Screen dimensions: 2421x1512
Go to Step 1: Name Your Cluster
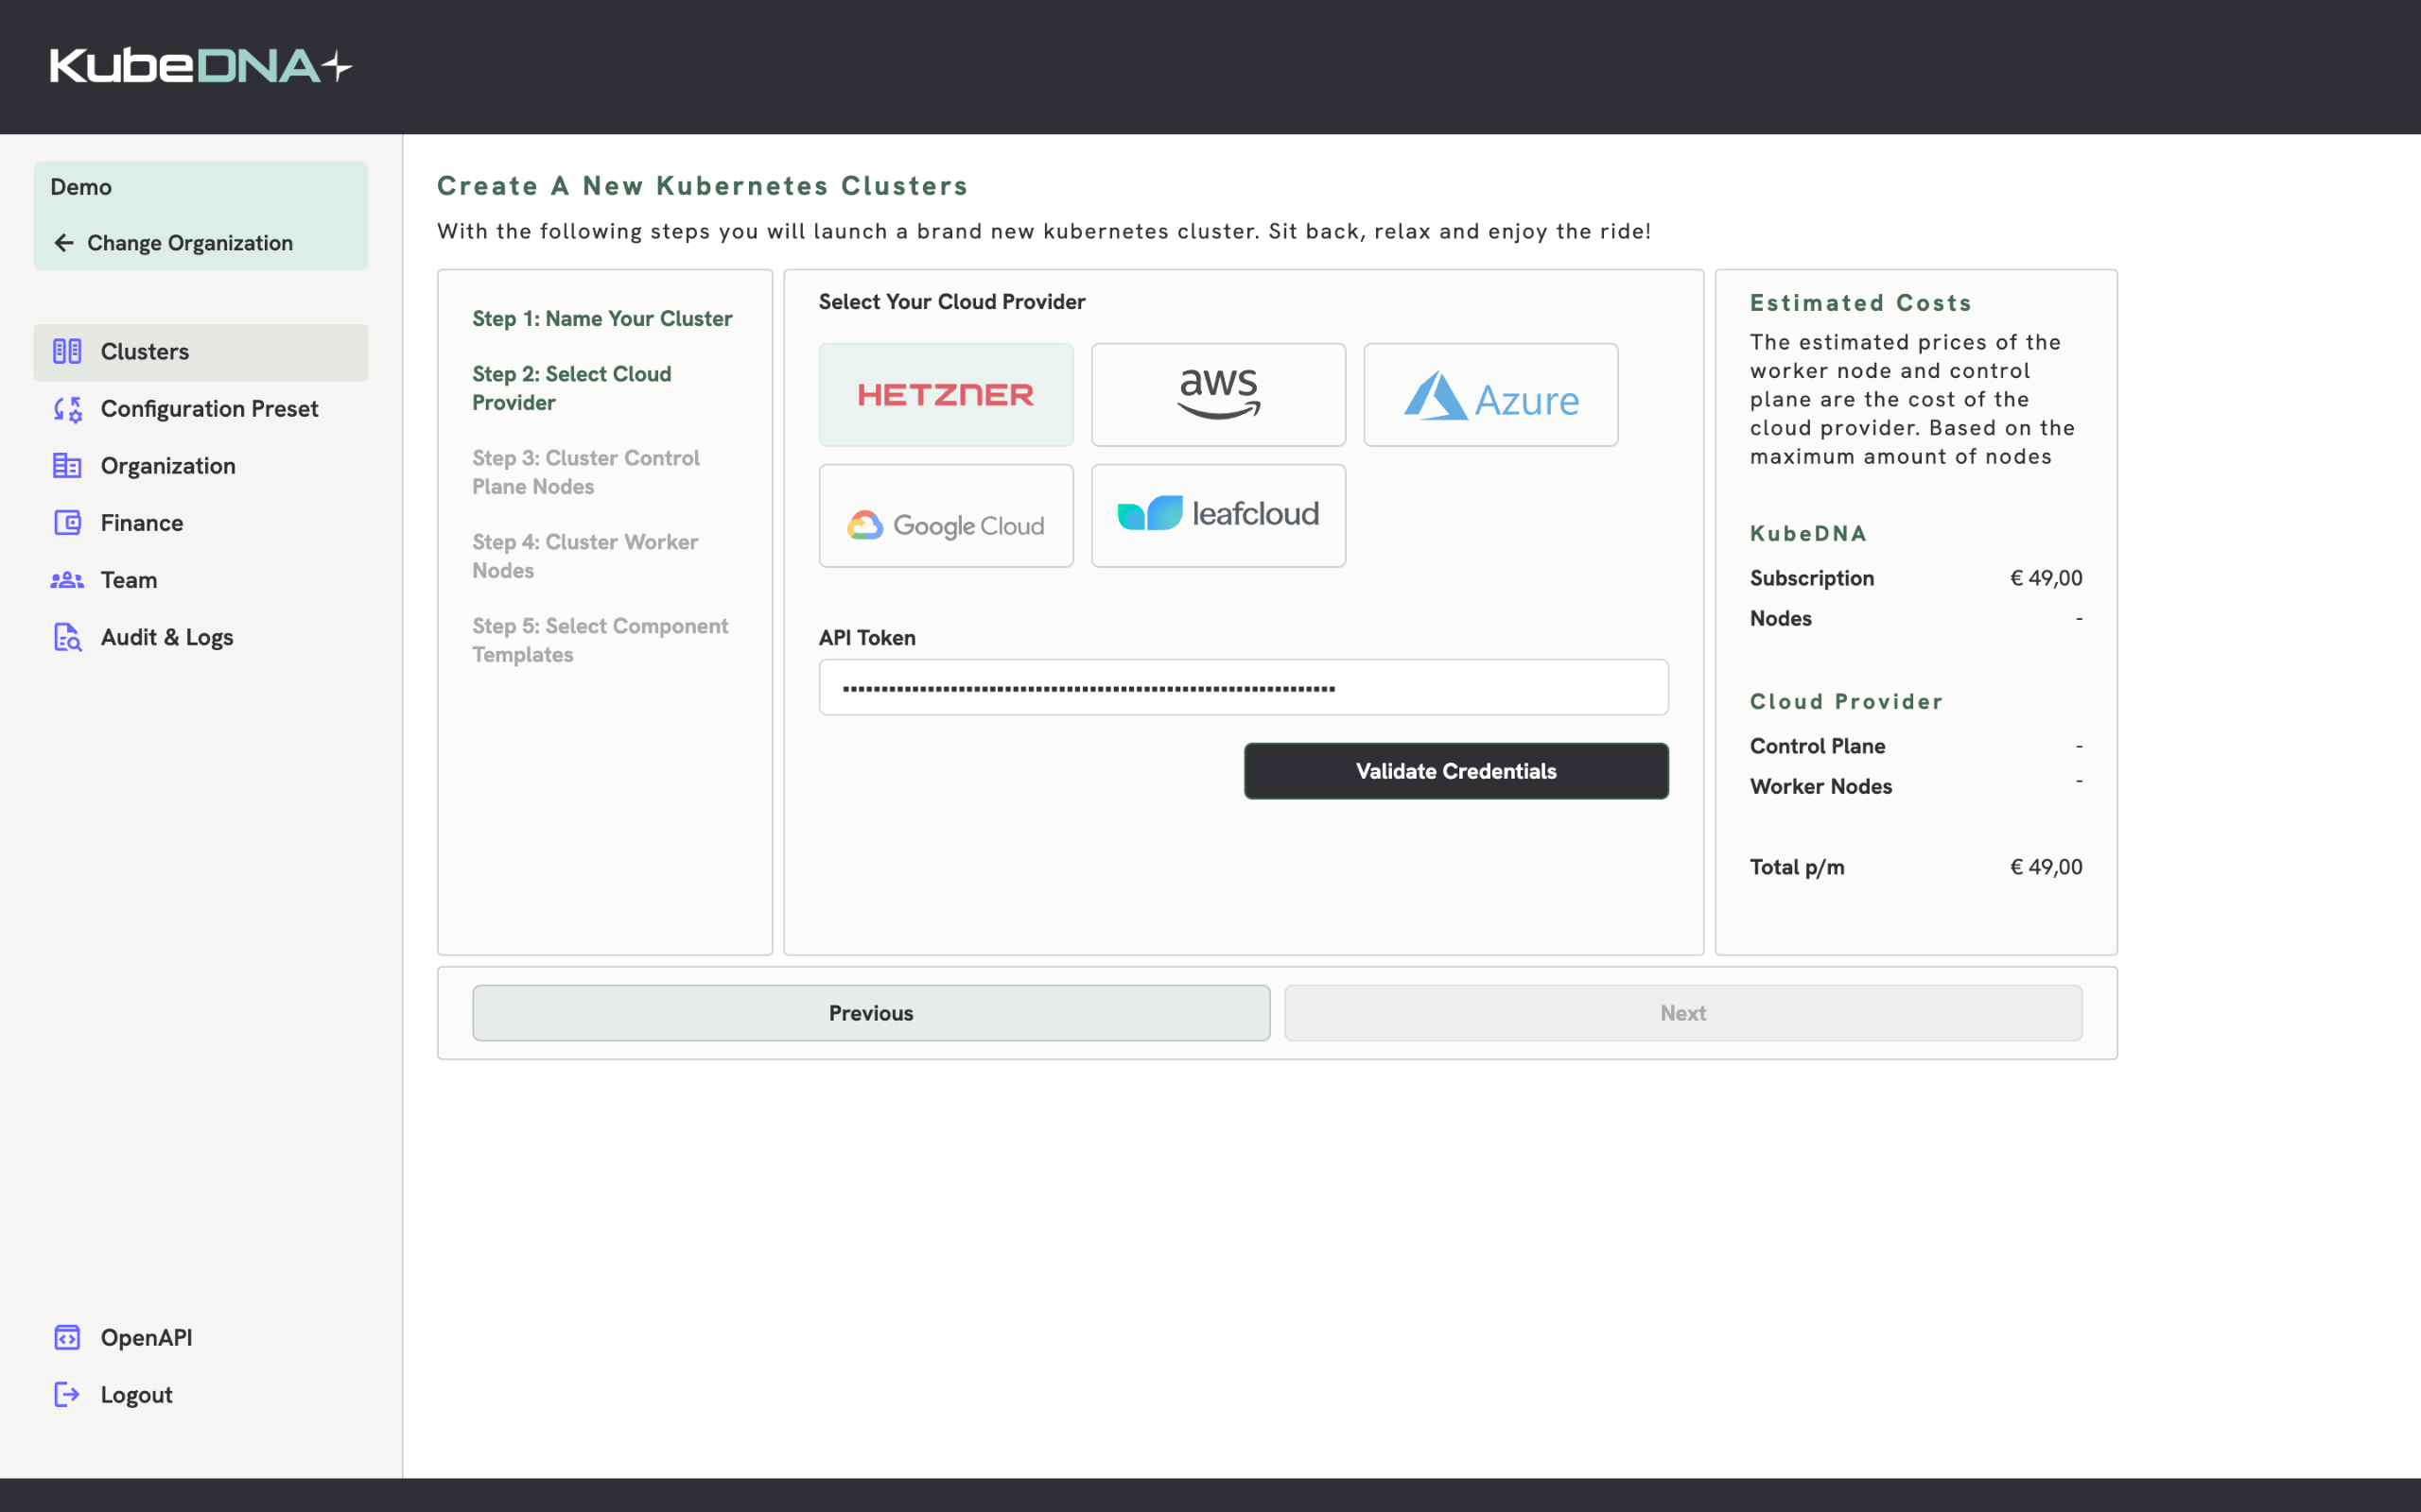tap(601, 319)
